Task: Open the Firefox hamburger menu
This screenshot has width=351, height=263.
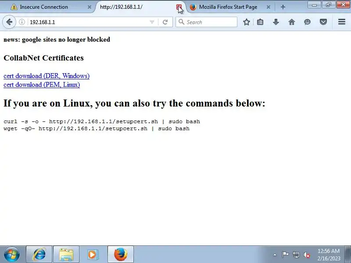Action: point(342,21)
